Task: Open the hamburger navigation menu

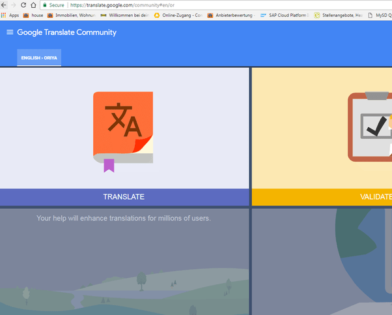Action: click(x=10, y=33)
